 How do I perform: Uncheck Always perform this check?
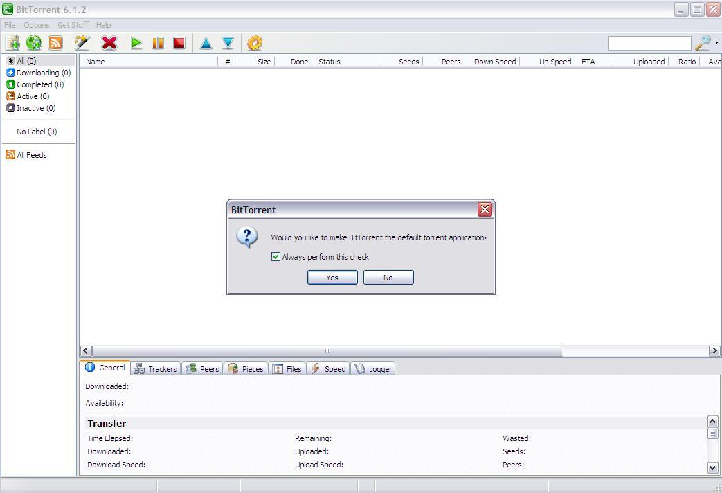point(276,257)
